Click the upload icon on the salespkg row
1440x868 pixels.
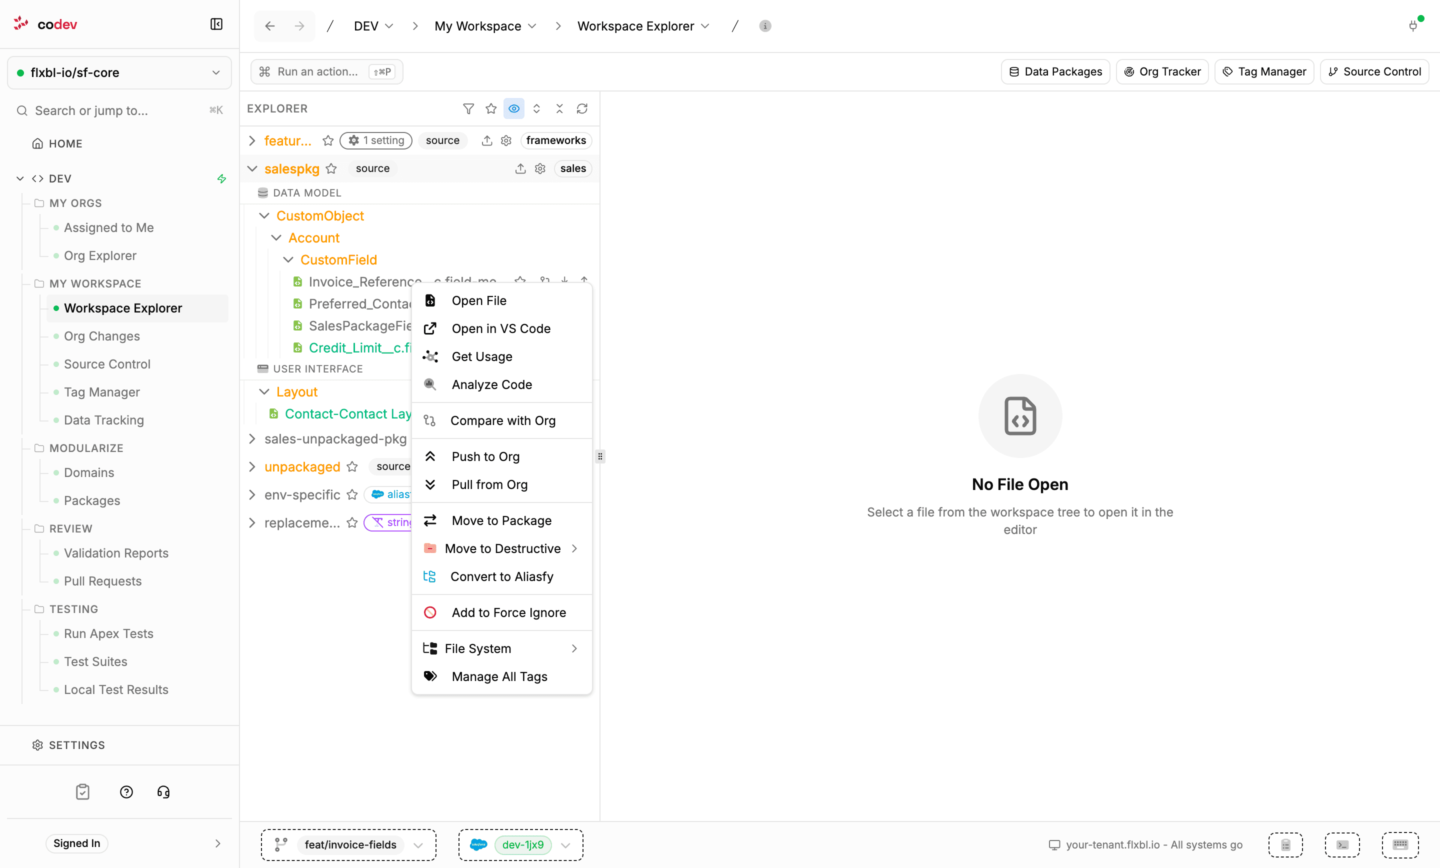[520, 168]
